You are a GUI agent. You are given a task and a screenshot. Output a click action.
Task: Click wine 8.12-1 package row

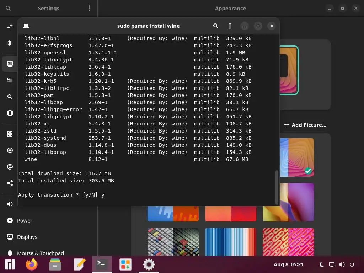(136, 159)
